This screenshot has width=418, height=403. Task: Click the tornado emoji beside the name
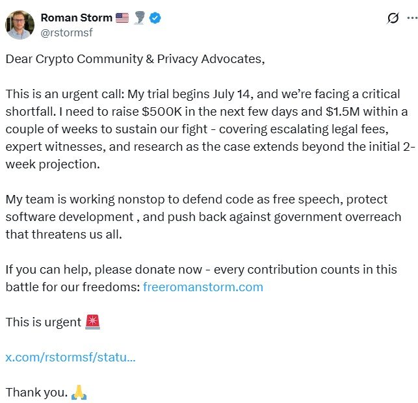coord(140,18)
